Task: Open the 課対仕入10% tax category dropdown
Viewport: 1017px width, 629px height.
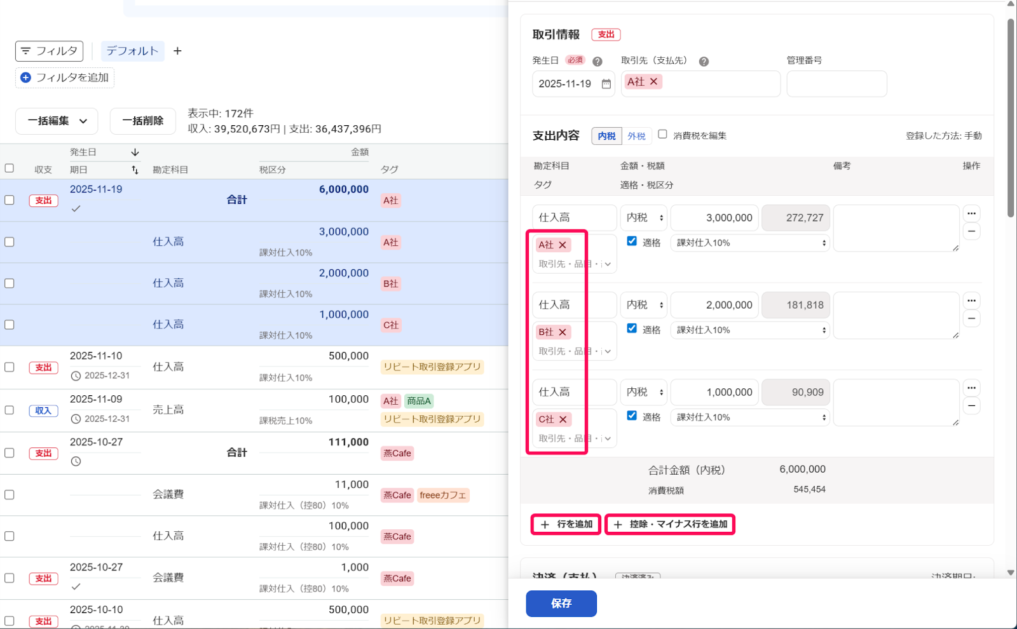Action: coord(749,242)
